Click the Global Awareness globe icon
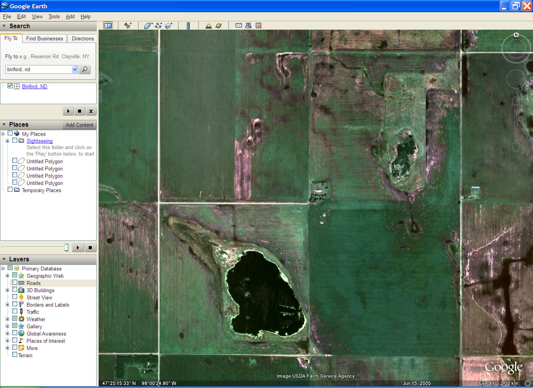Image resolution: width=533 pixels, height=388 pixels. tap(21, 333)
